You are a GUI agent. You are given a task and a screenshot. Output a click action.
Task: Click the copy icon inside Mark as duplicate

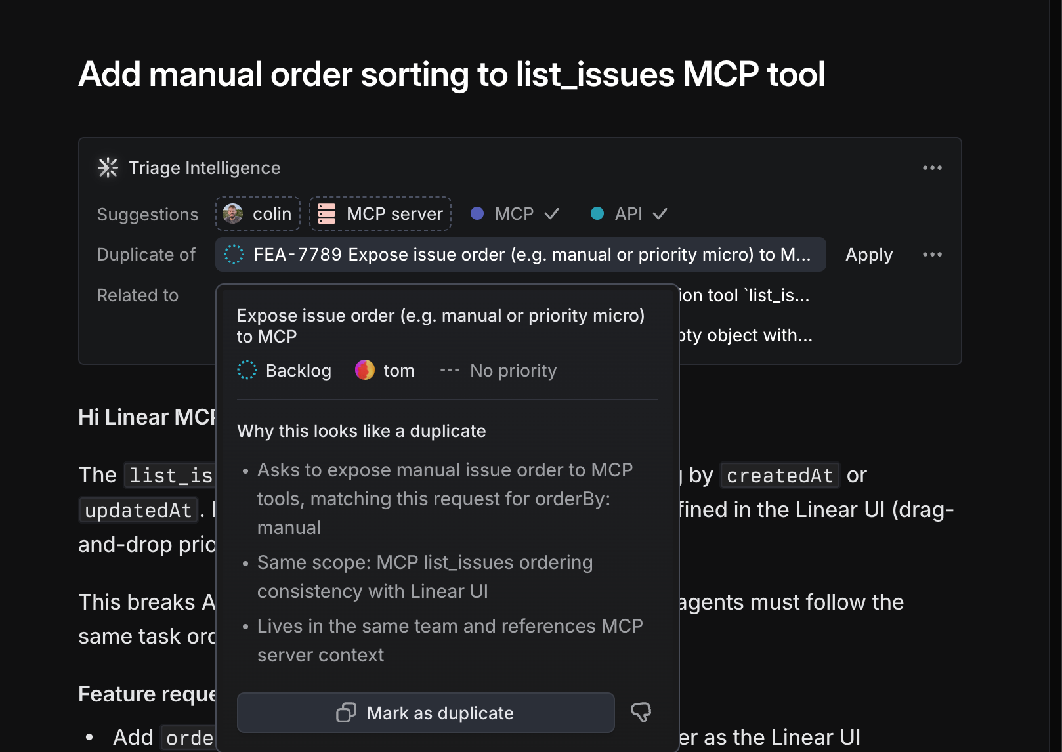coord(346,713)
